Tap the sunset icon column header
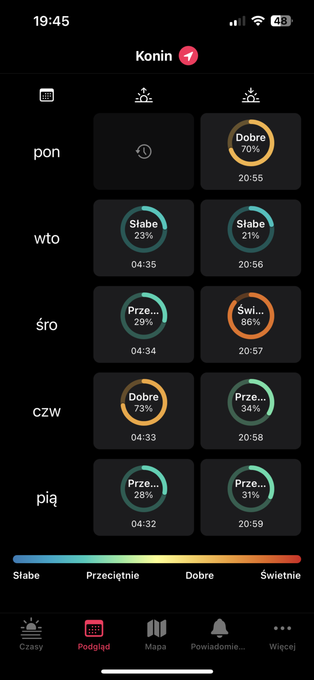The height and width of the screenshot is (680, 314). (x=251, y=95)
